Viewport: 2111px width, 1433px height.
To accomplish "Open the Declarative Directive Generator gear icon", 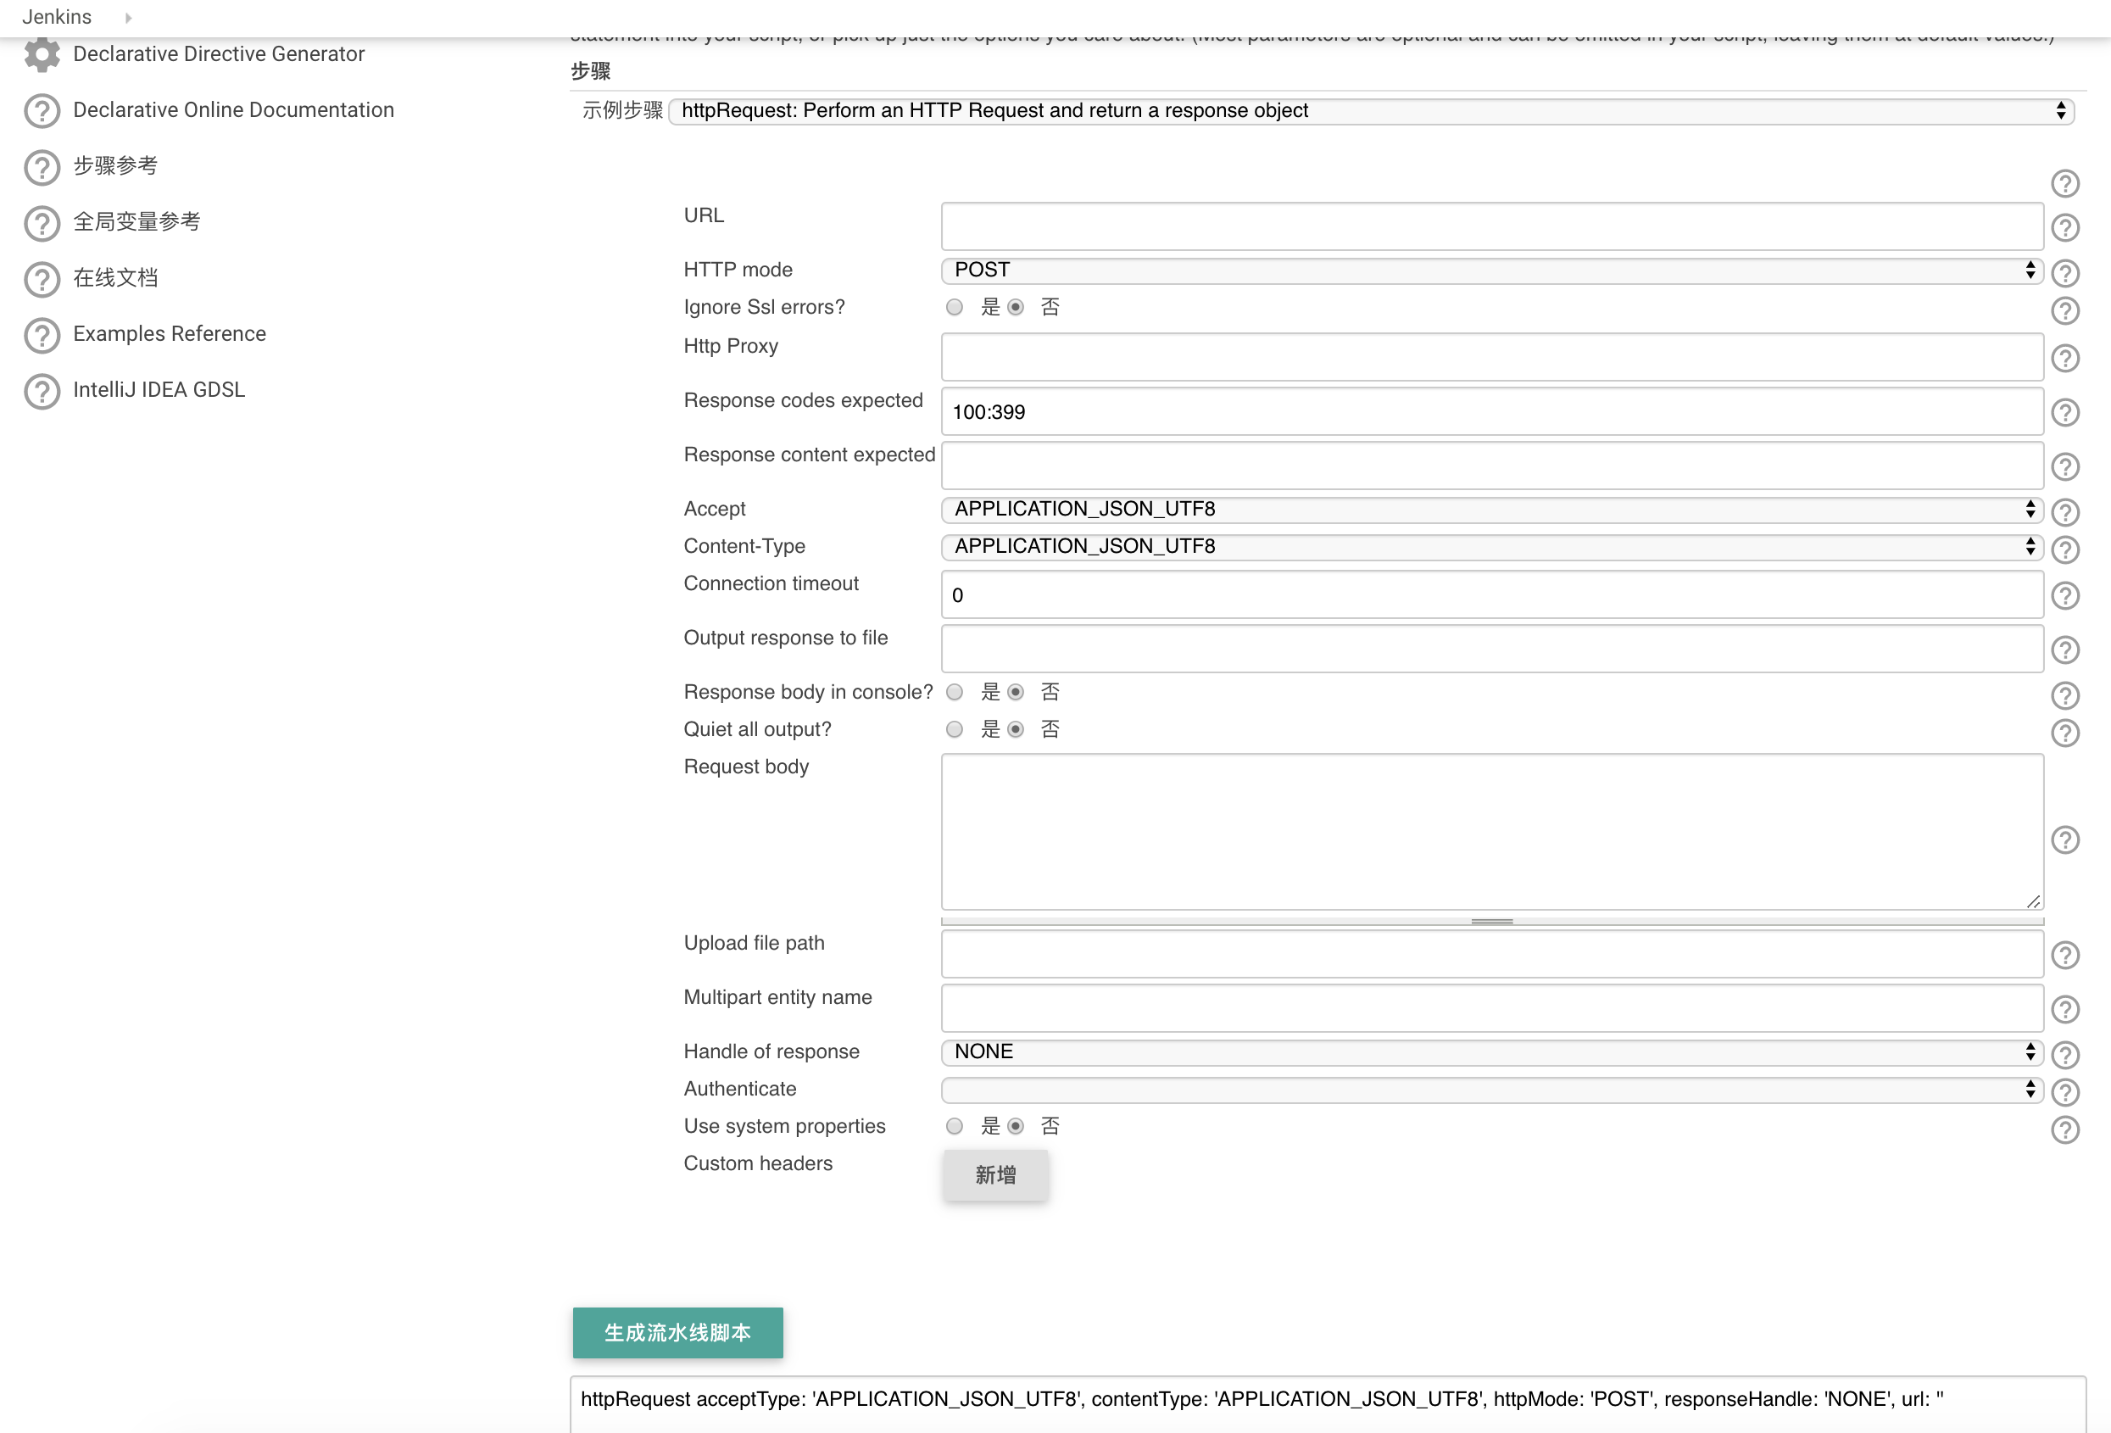I will [x=42, y=54].
